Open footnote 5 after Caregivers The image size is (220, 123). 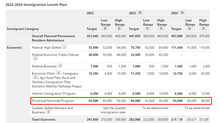click(x=35, y=77)
